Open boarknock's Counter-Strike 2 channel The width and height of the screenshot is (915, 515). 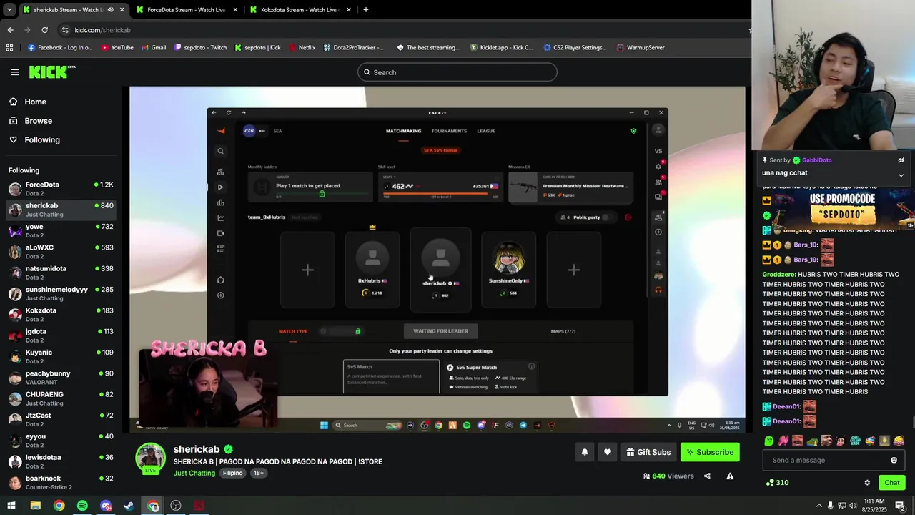[x=60, y=483]
